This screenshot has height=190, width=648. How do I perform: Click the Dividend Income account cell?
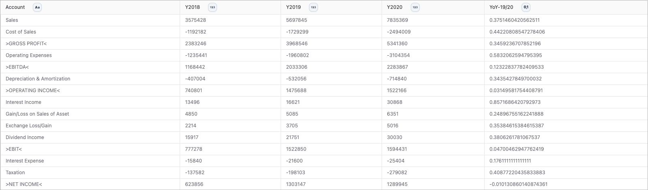point(90,137)
